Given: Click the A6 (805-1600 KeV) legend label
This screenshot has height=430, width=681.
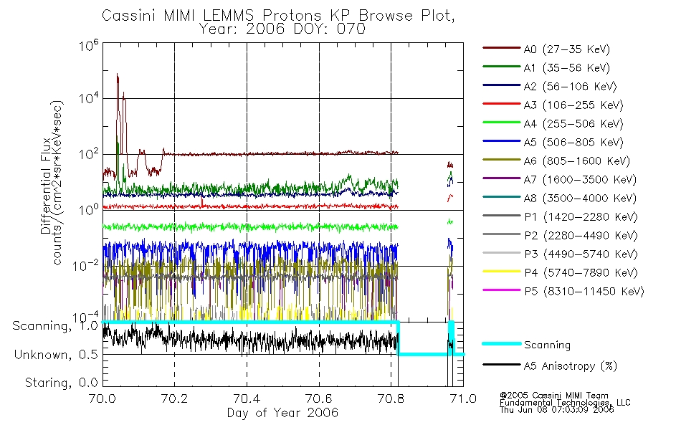Looking at the screenshot, I should click(x=577, y=161).
